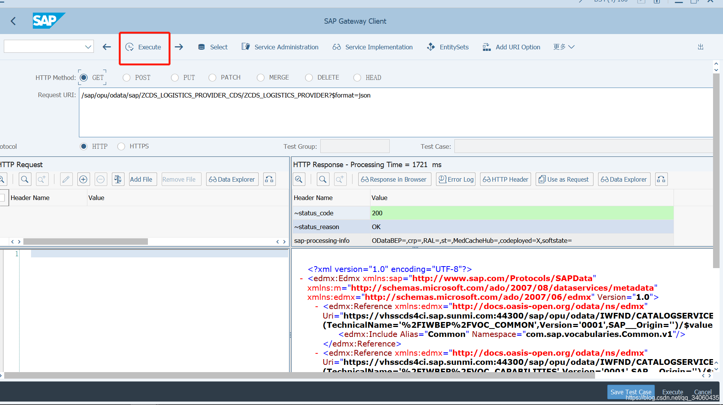The image size is (723, 405).
Task: Select PATCH HTTP method
Action: point(212,78)
